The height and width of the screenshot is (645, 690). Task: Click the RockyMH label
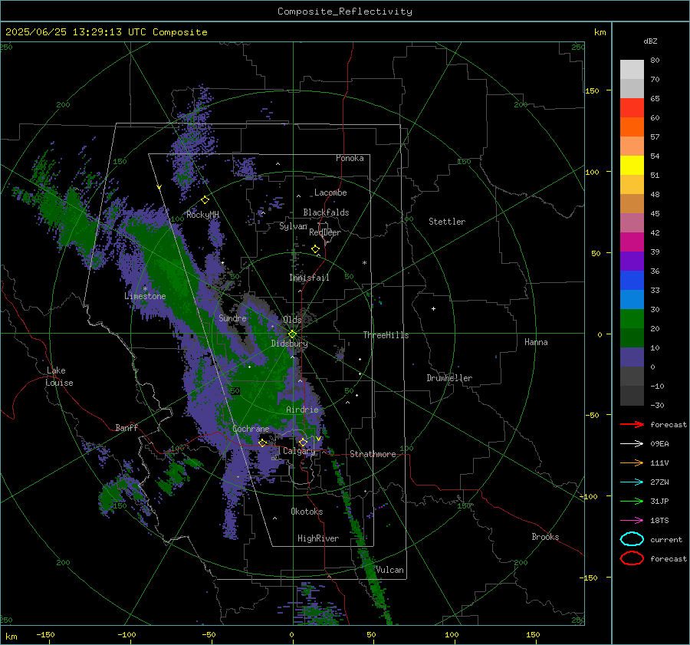(202, 215)
